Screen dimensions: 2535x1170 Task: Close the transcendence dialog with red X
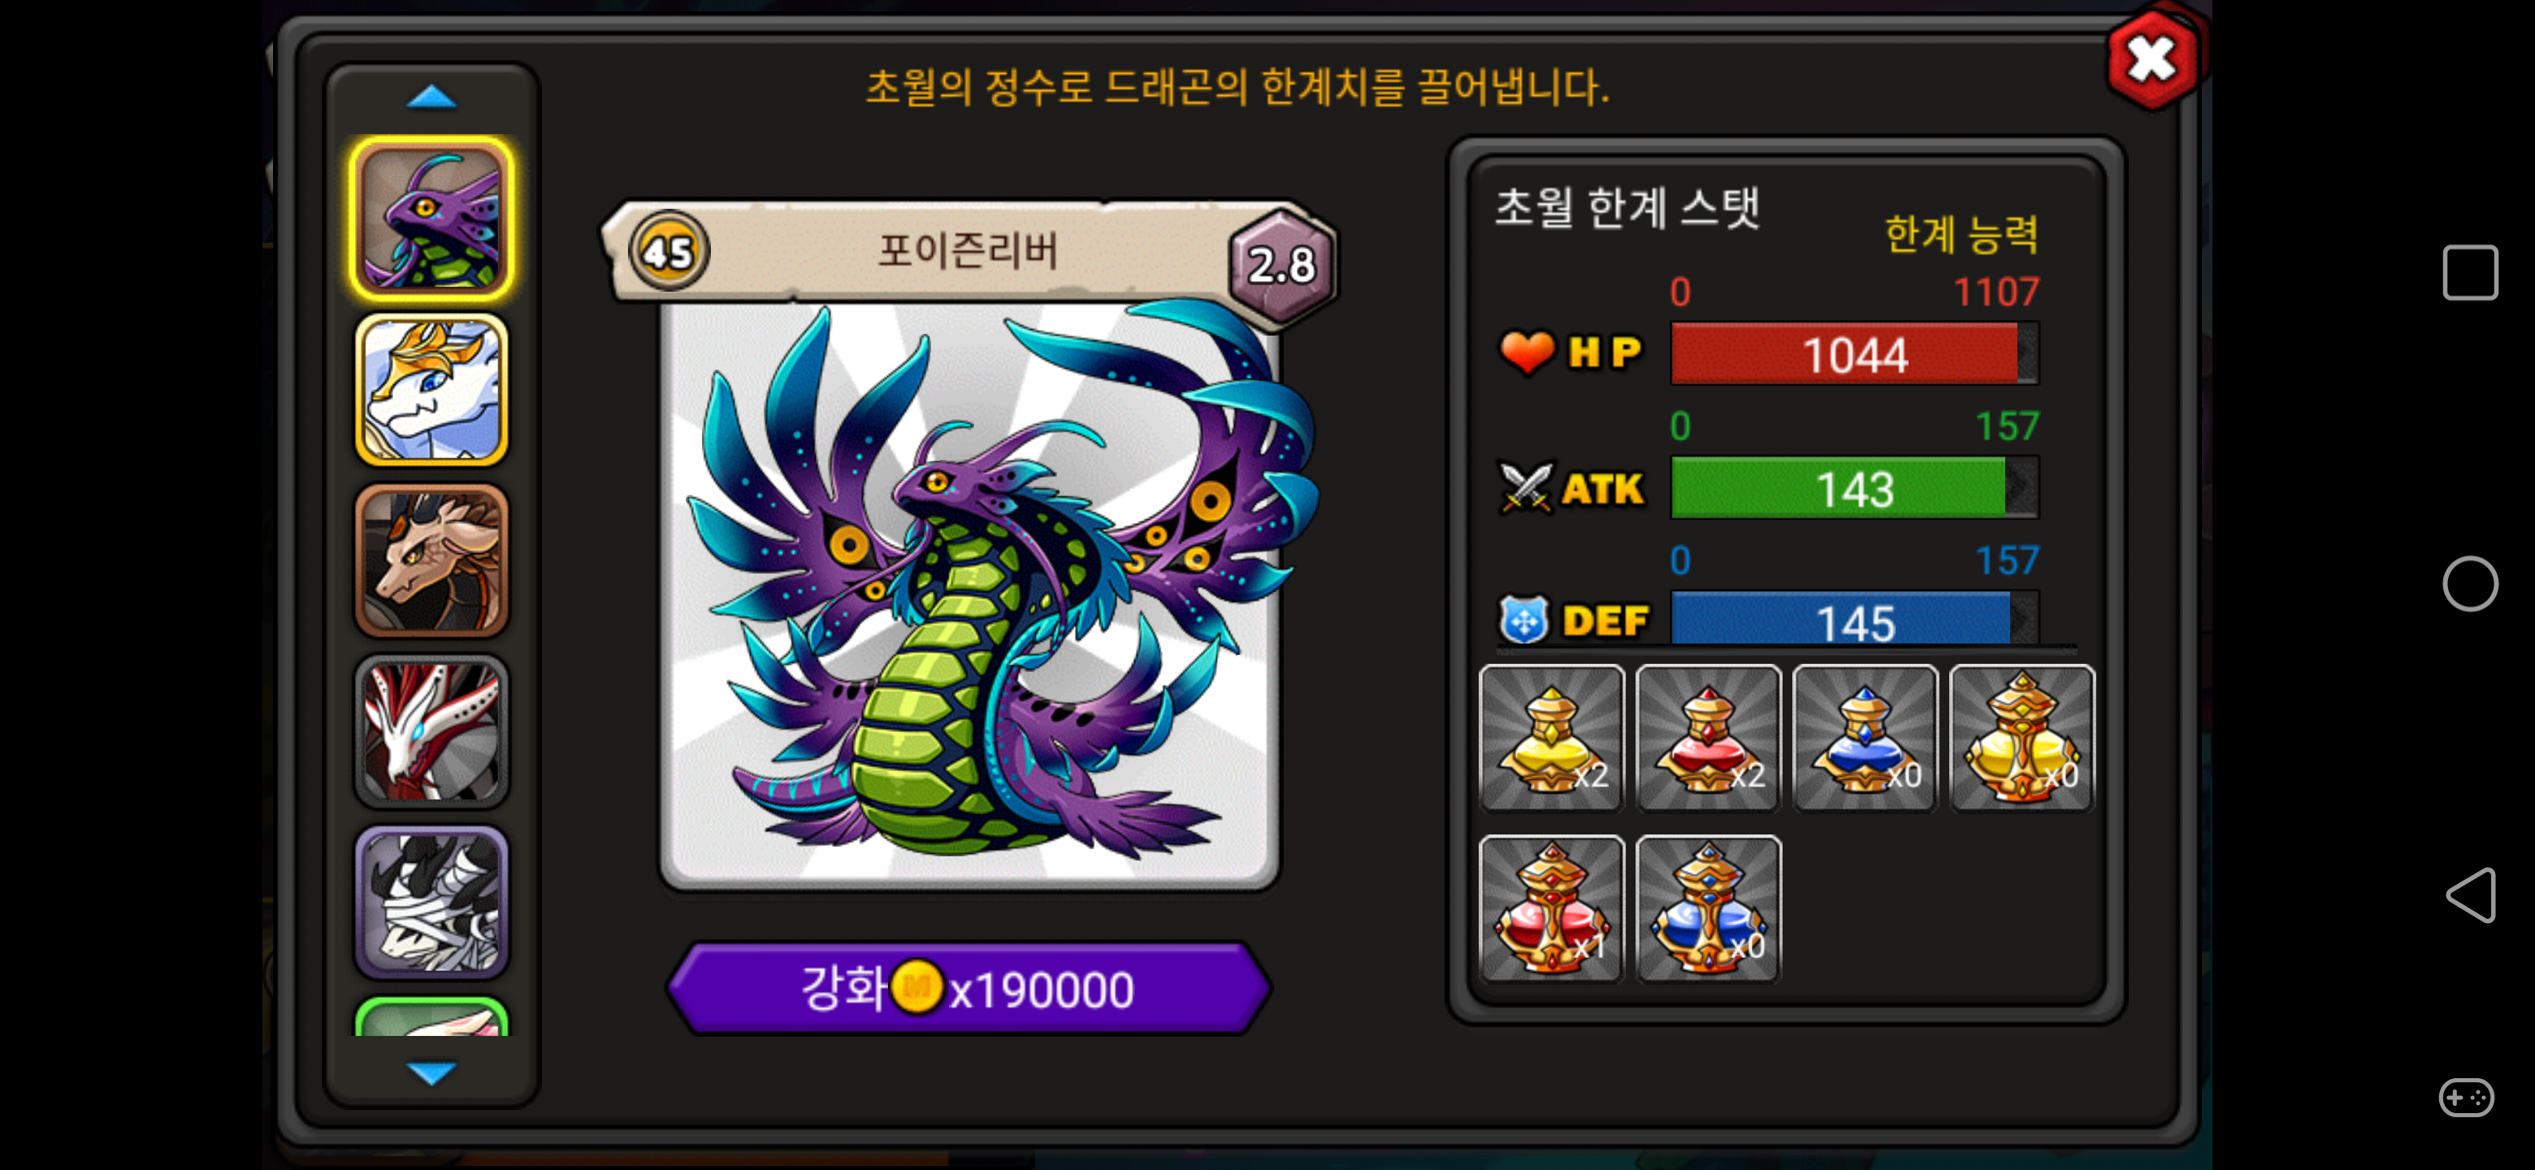(x=2151, y=59)
